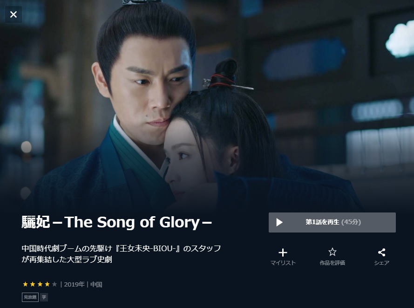Viewport: 414px width, 308px height.
Task: Click the first gold rating star
Action: tap(25, 284)
